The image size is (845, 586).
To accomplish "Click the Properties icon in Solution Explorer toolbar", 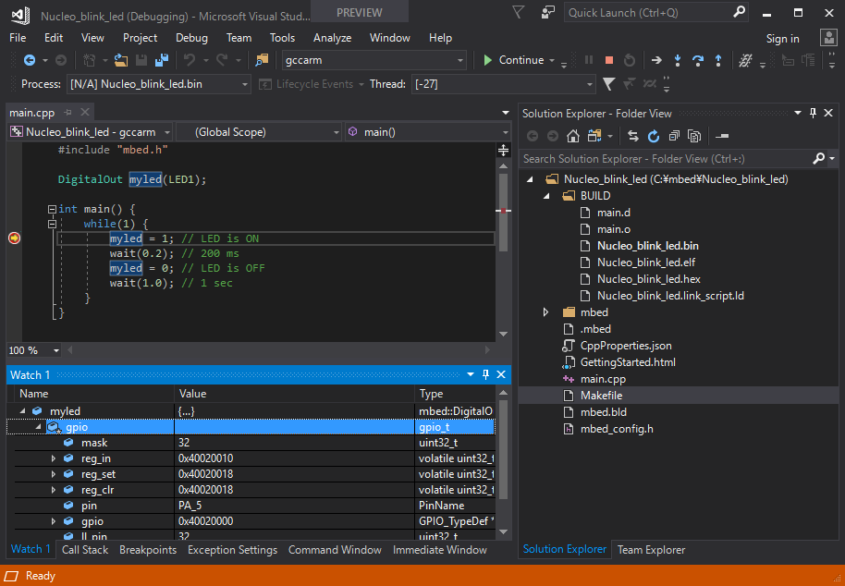I will coord(722,136).
